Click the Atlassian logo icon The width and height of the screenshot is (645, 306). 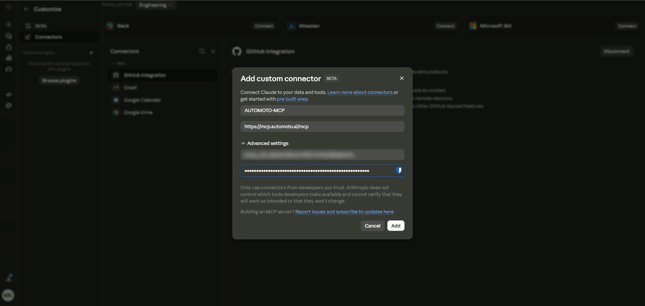(291, 26)
